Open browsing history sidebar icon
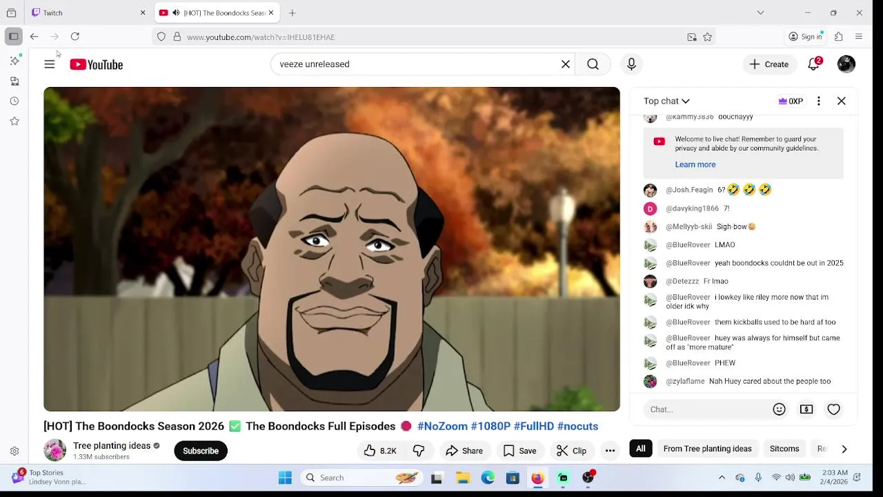The height and width of the screenshot is (497, 883). (x=14, y=101)
